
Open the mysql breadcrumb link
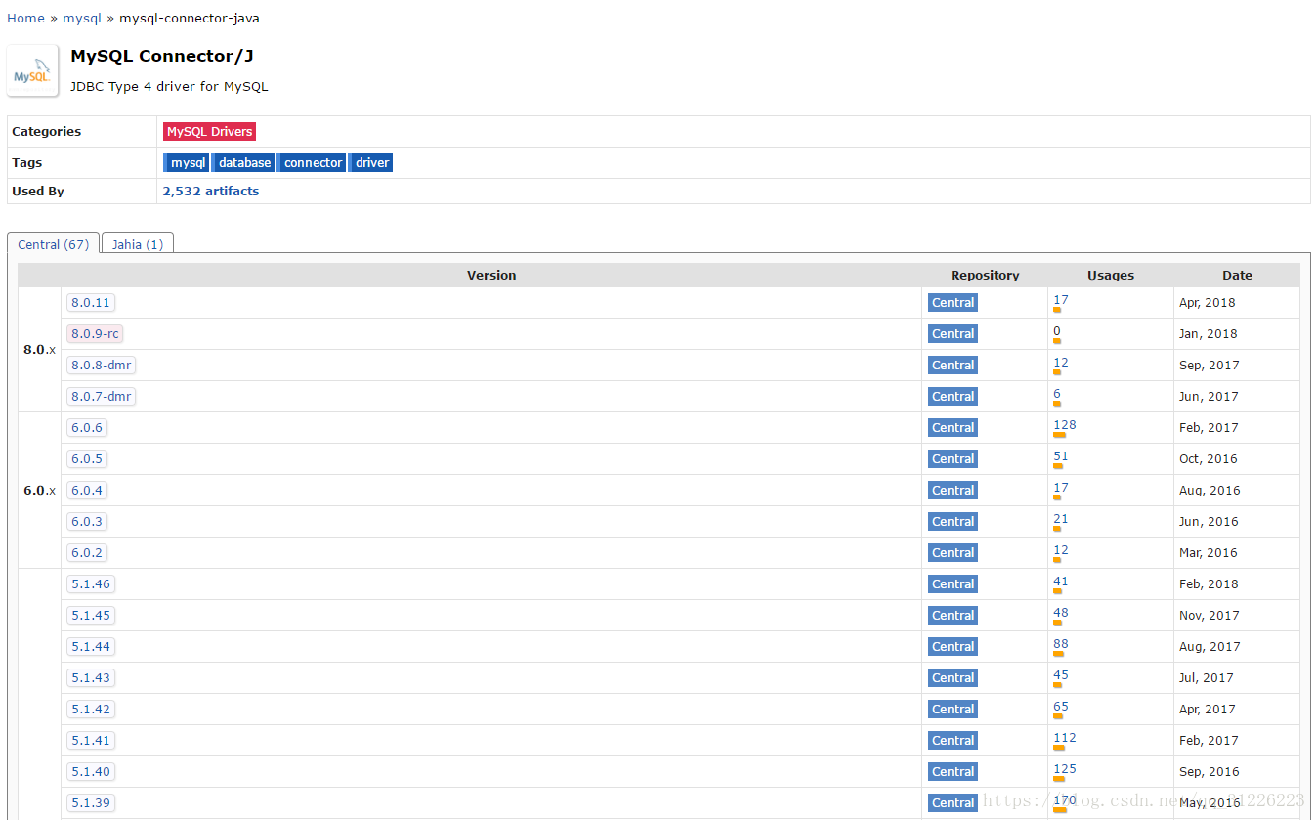click(x=82, y=18)
